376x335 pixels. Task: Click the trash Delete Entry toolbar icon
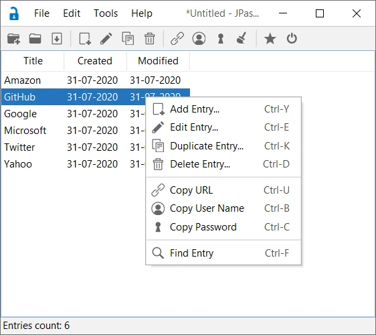coord(150,38)
